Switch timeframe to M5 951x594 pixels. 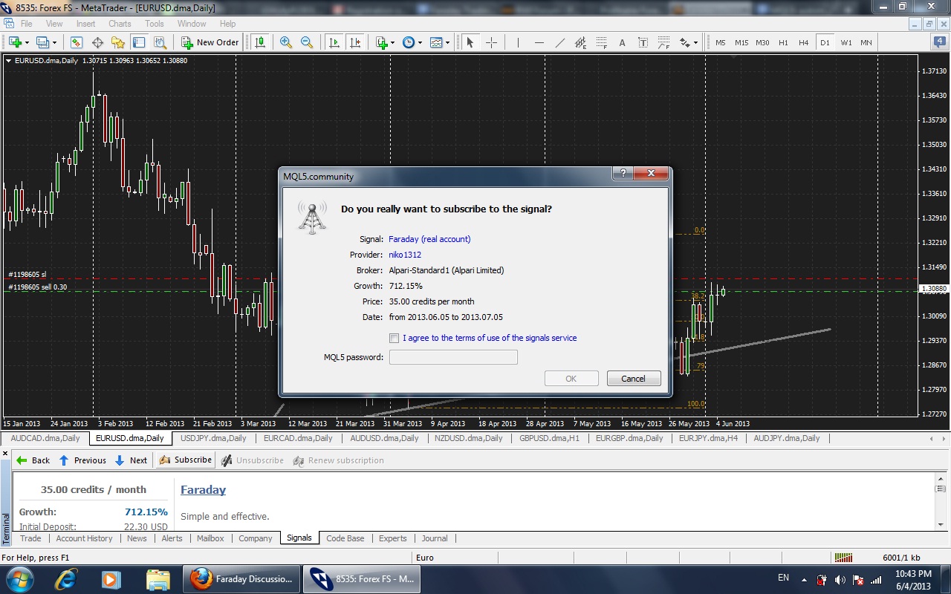tap(720, 42)
